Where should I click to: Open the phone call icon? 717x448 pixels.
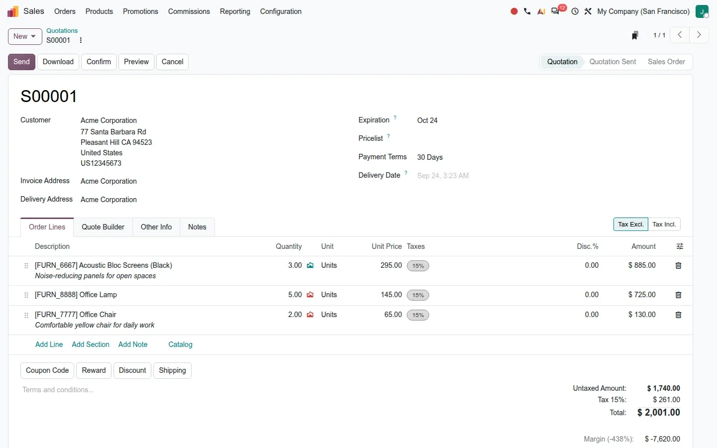click(x=527, y=11)
